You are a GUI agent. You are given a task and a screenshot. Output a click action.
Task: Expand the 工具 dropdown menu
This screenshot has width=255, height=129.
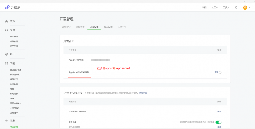[x=226, y=7]
